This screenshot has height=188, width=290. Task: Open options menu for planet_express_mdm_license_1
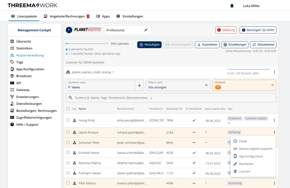(274, 72)
